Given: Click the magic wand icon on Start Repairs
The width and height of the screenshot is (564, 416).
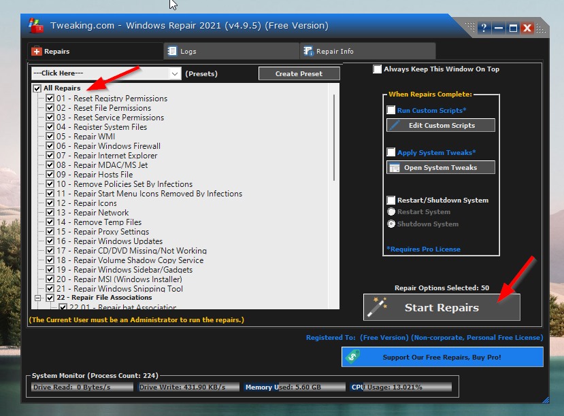Looking at the screenshot, I should (x=376, y=307).
